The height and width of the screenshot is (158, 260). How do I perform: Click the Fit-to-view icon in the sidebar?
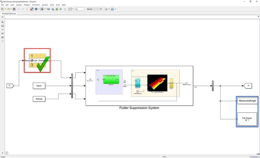point(2,26)
